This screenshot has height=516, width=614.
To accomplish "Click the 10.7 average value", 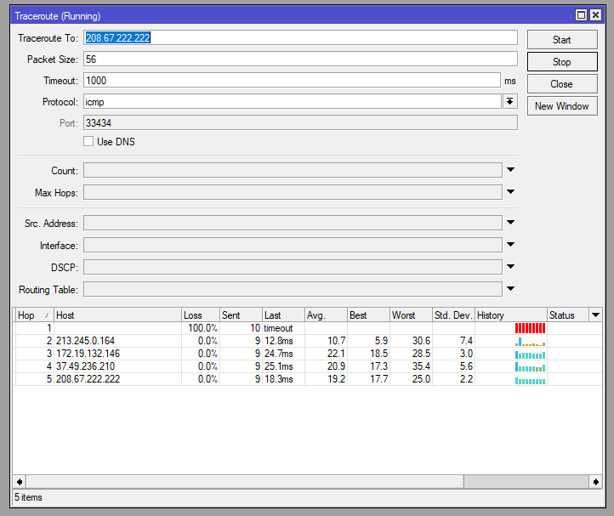I will tap(337, 341).
